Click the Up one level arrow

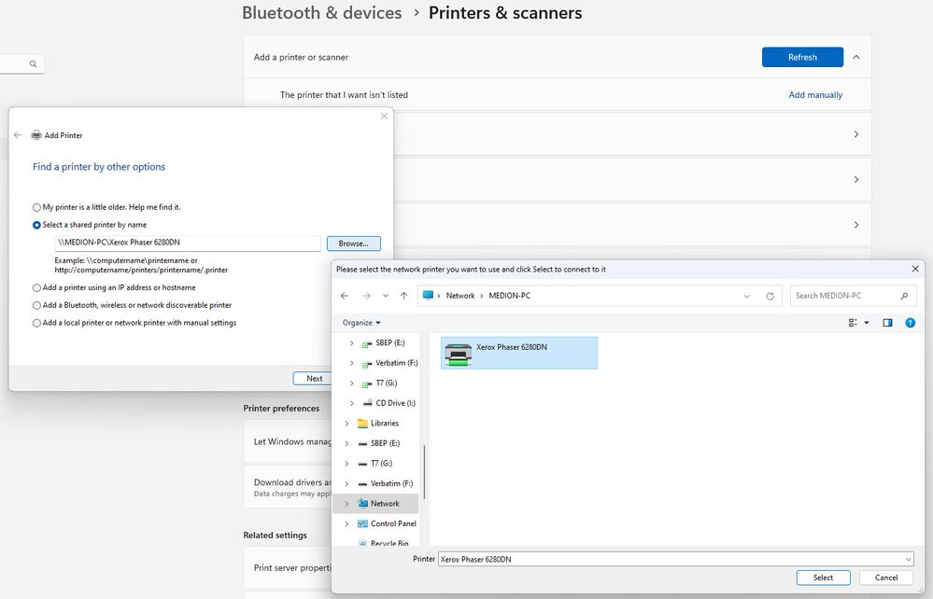(403, 296)
